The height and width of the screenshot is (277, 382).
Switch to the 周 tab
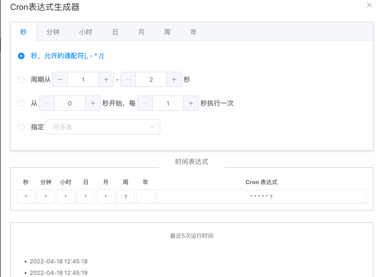pos(167,32)
